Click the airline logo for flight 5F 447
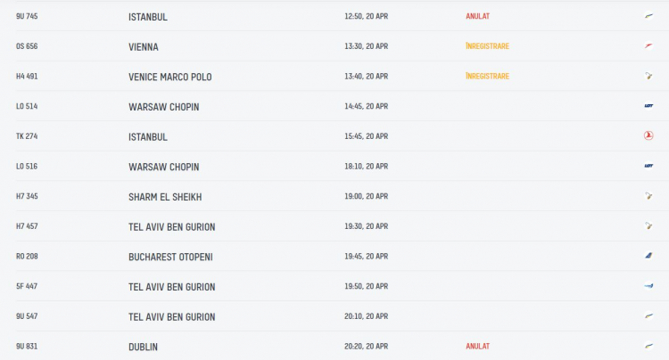Screen dimensions: 669x360 tap(648, 286)
